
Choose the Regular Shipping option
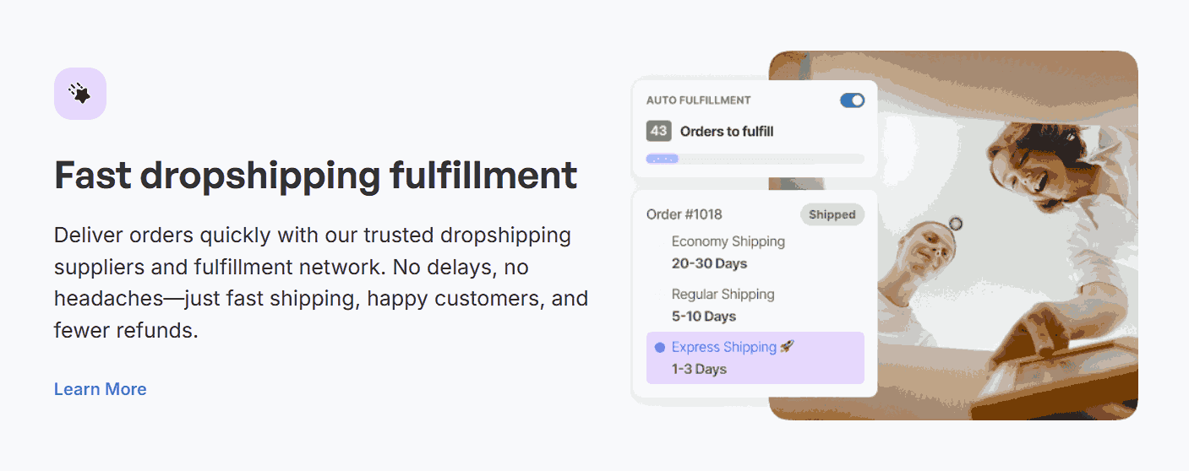tap(723, 295)
